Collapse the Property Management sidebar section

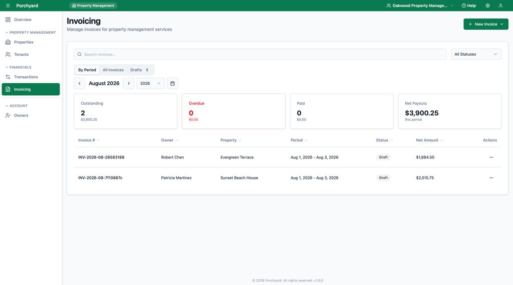tap(31, 33)
